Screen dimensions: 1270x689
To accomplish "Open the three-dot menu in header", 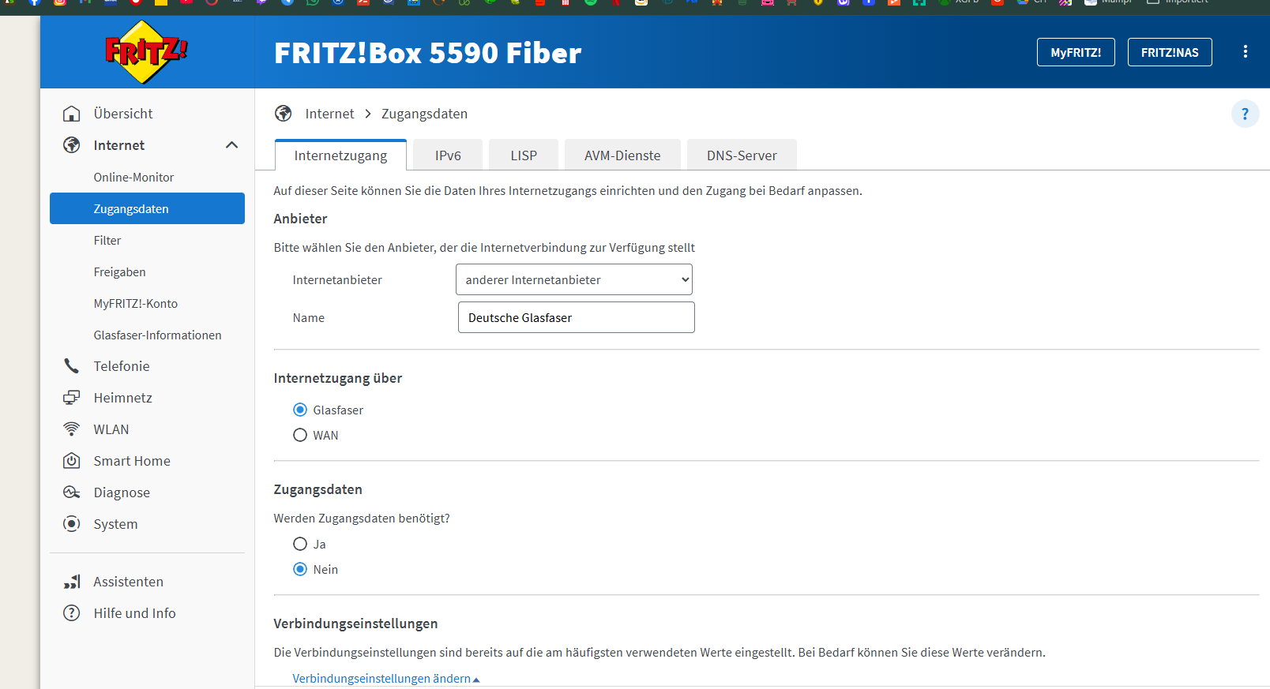I will (x=1246, y=52).
